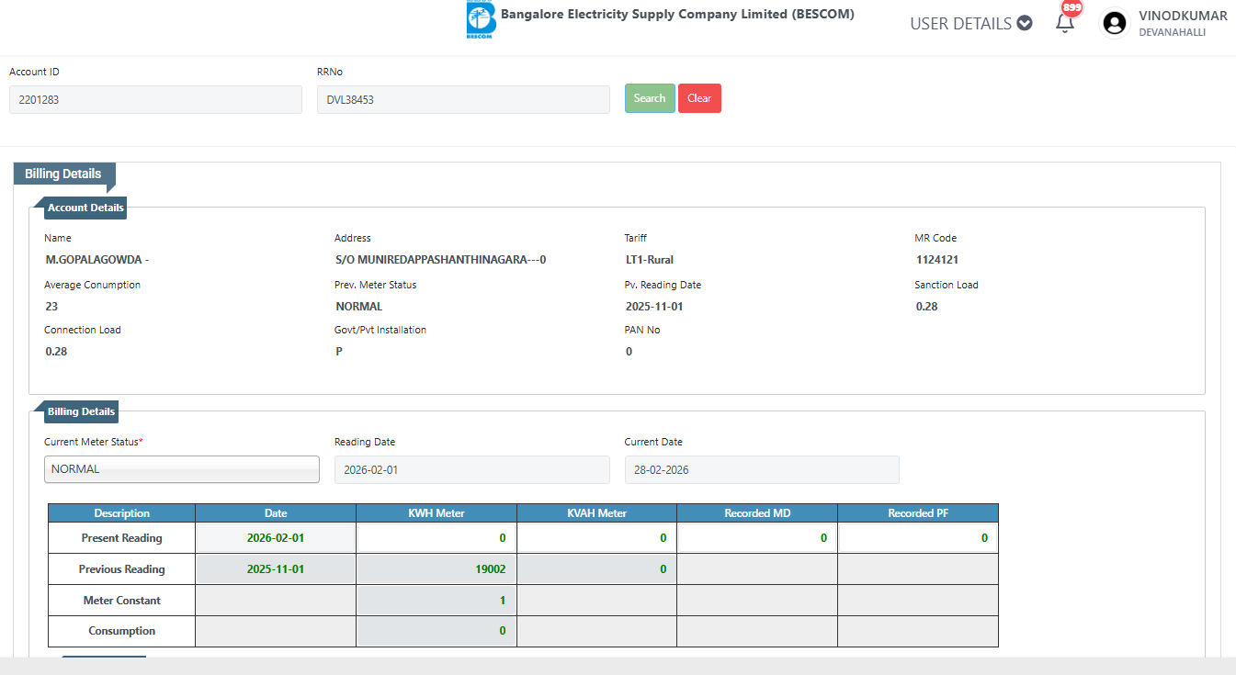Select the Billing Details section tab header
This screenshot has height=675, width=1236.
click(x=63, y=174)
